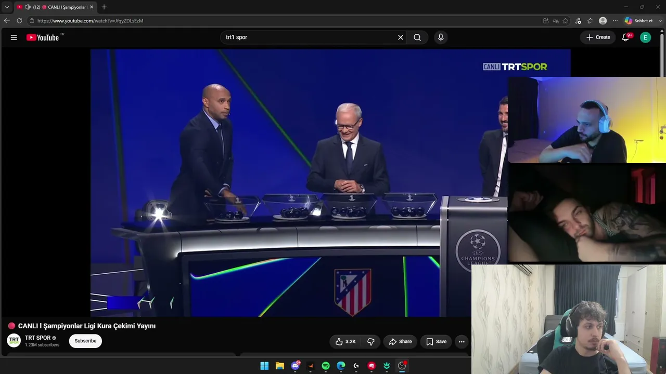The height and width of the screenshot is (374, 666).
Task: Open the TRT SPOR channel name link
Action: (37, 338)
